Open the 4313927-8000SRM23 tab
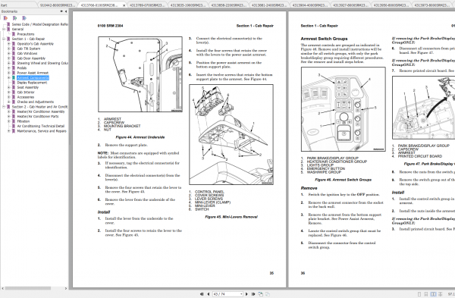 click(350, 5)
